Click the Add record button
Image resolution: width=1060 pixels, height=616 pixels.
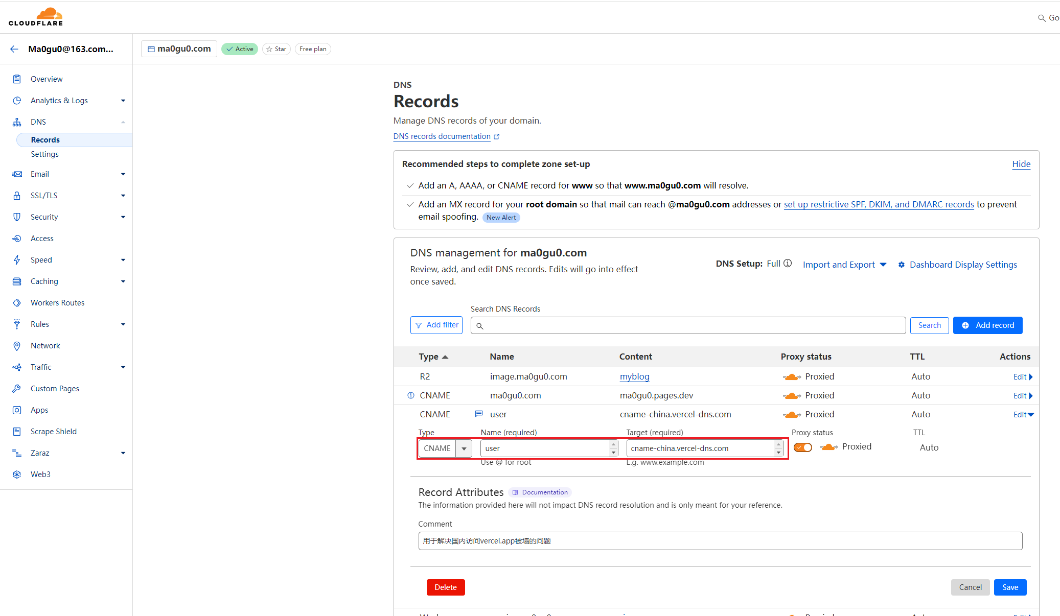coord(987,325)
